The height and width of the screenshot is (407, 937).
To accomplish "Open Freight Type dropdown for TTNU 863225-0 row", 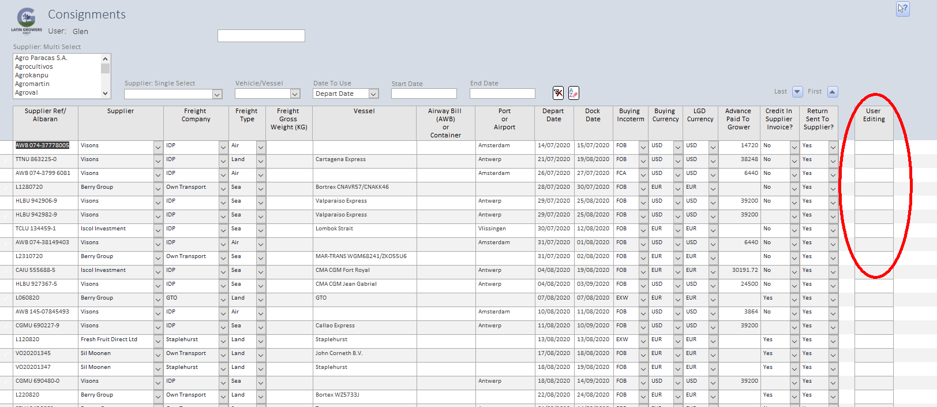I will coord(260,161).
